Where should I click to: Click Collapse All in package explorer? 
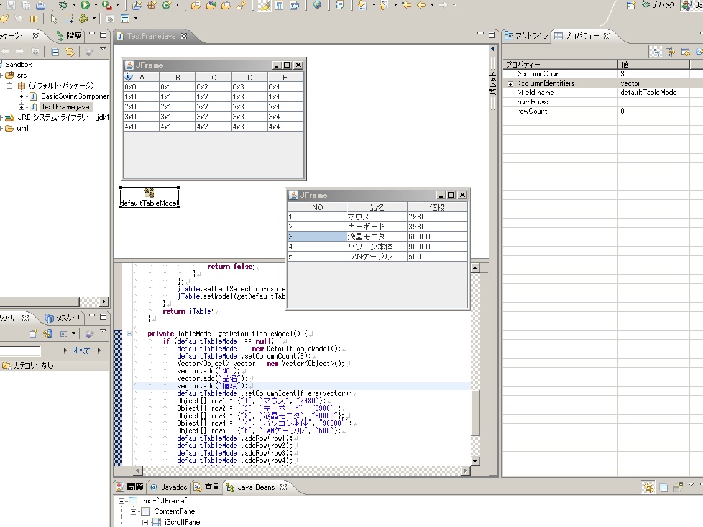pyautogui.click(x=55, y=52)
